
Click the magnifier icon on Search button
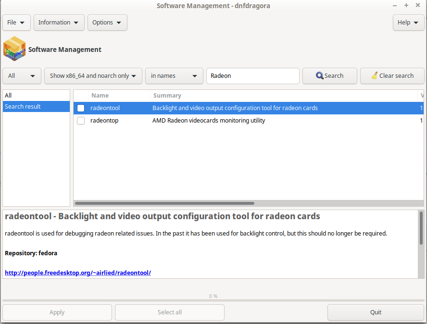pos(319,75)
